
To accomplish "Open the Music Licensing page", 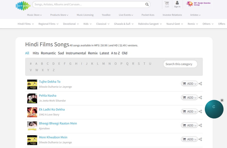I will [x=85, y=15].
